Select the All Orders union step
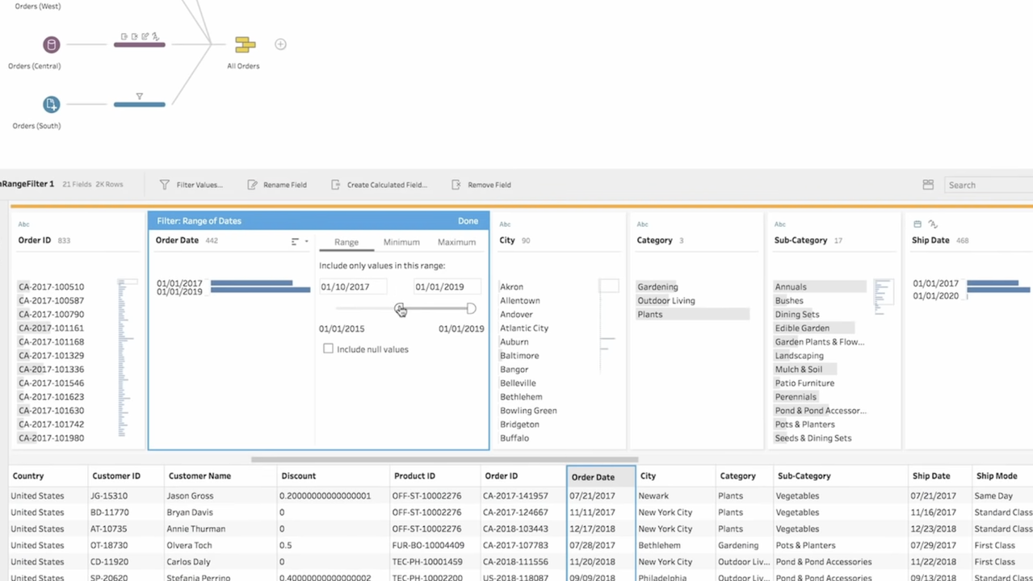Image resolution: width=1033 pixels, height=581 pixels. [x=244, y=44]
